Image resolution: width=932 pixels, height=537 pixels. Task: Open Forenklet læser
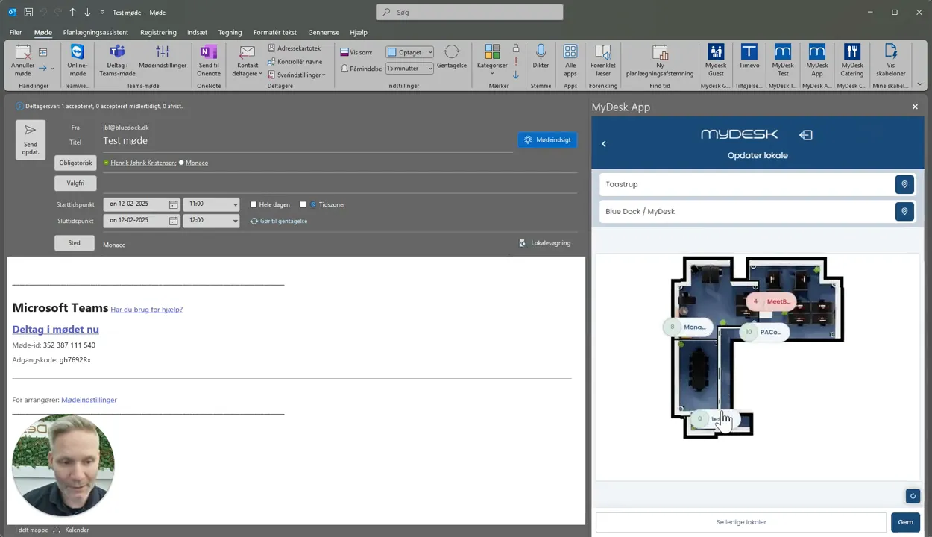[x=602, y=60]
